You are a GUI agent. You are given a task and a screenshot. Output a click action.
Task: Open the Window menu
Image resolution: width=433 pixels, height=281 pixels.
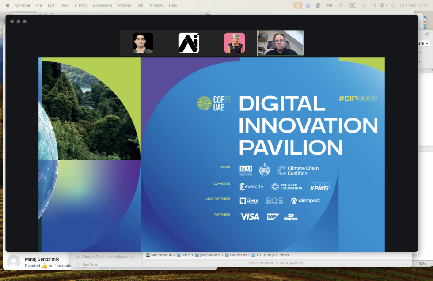pyautogui.click(x=156, y=5)
